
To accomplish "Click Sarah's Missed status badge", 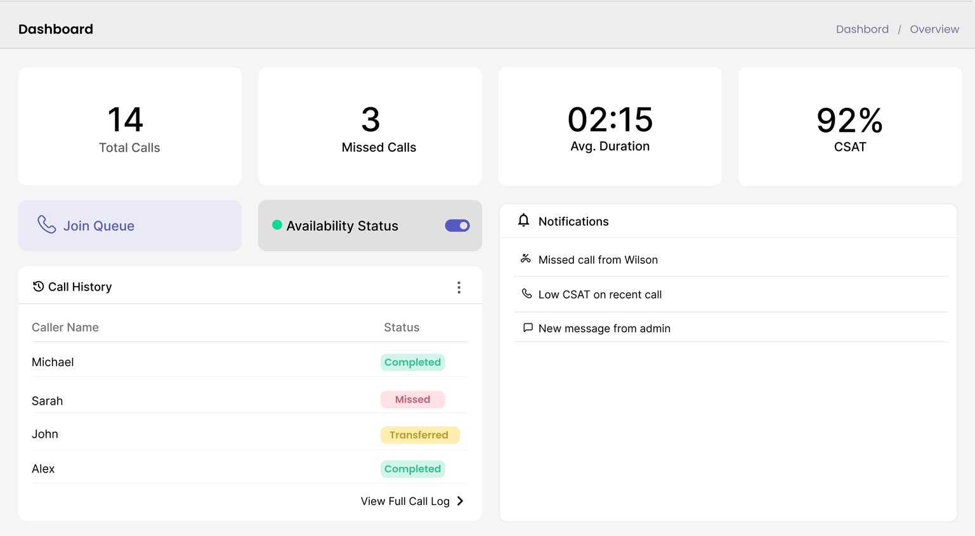I will [412, 400].
